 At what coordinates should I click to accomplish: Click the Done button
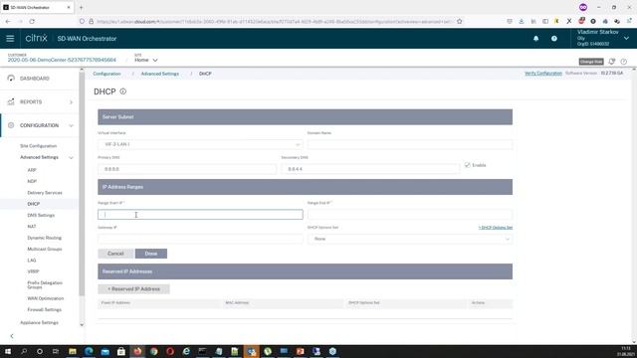pos(150,254)
